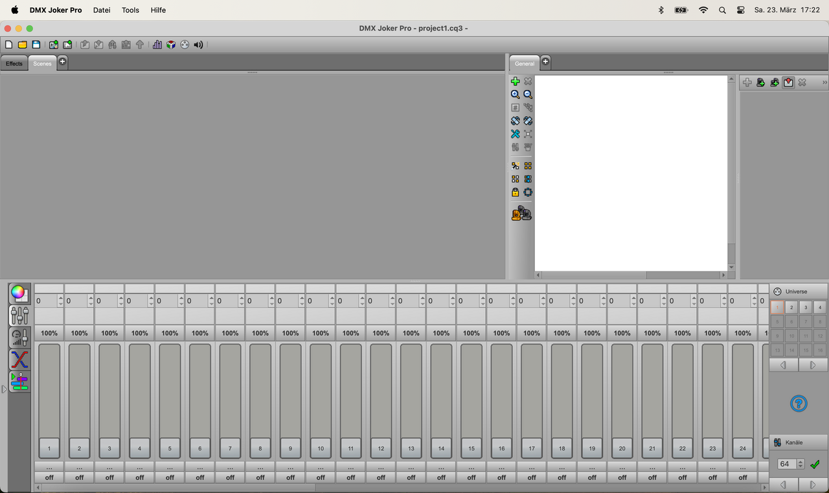Click the moving head fixtures icon
Screen dimensions: 829x493
[521, 213]
